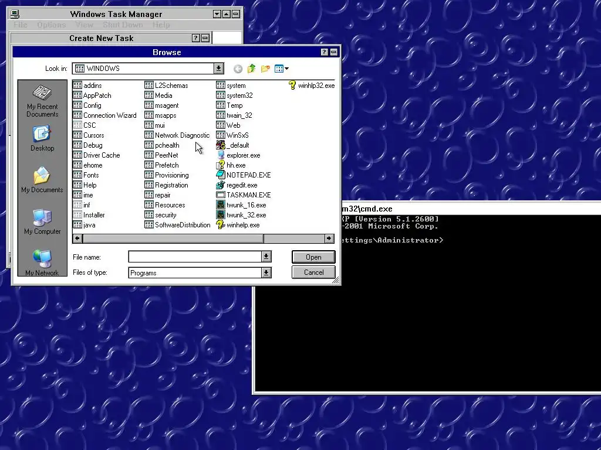Click the Cancel button

coord(313,272)
